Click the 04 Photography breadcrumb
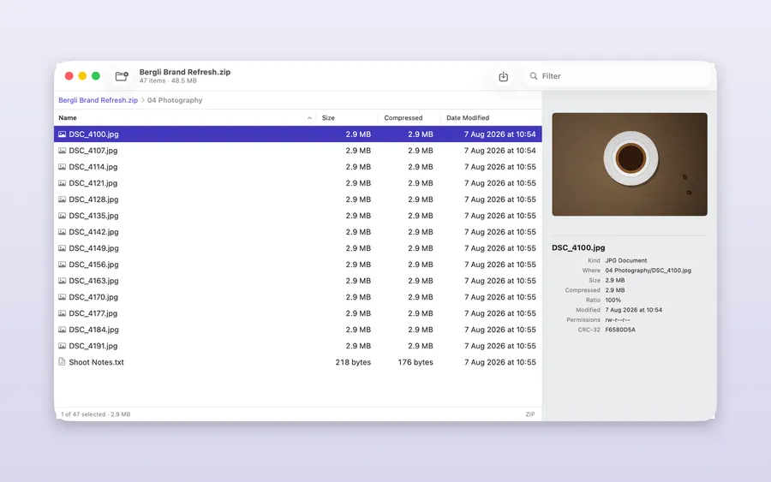This screenshot has width=771, height=482. (175, 100)
